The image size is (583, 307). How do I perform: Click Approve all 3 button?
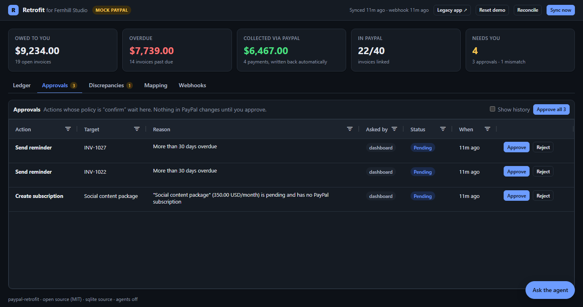tap(551, 109)
